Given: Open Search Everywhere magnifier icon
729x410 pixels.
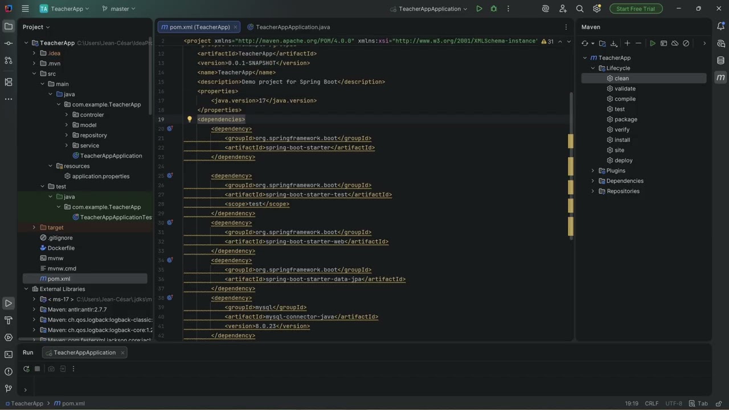Looking at the screenshot, I should click(x=580, y=9).
